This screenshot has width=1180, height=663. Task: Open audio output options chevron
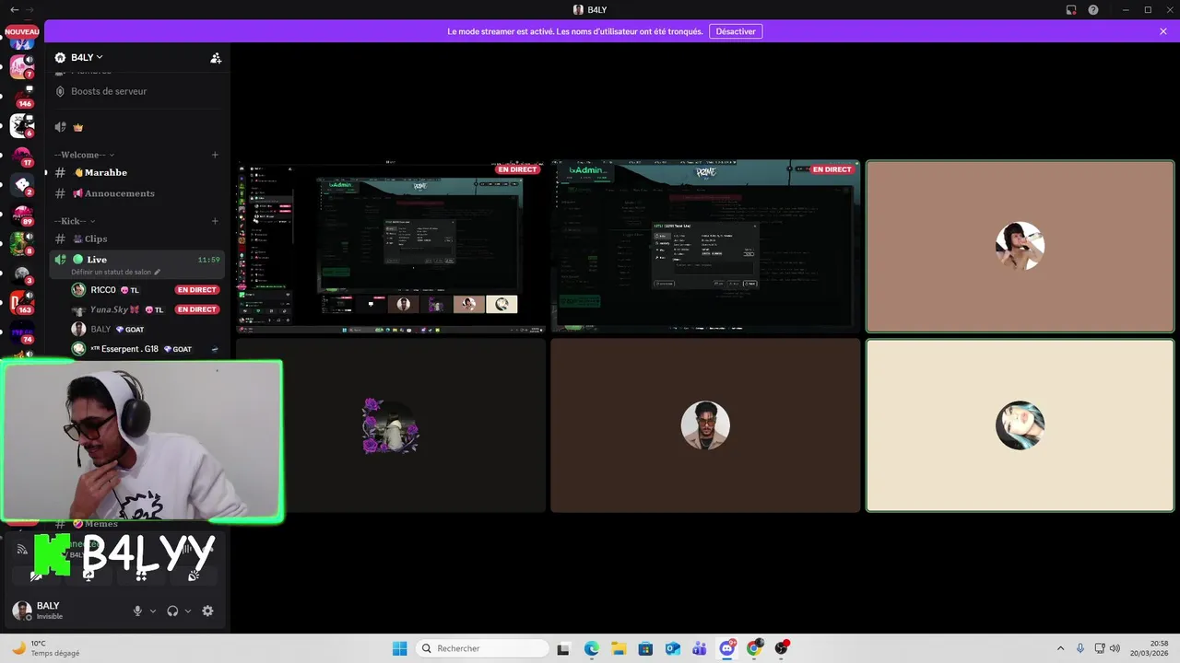coord(188,611)
